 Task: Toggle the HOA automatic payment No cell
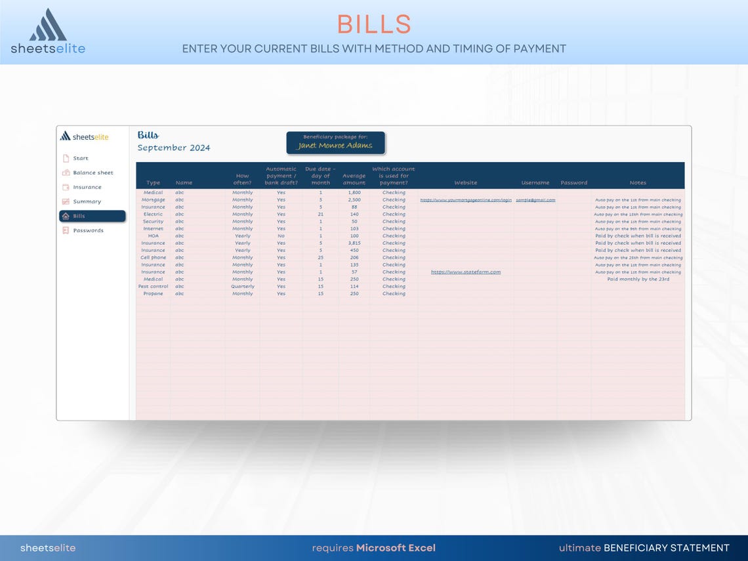(281, 236)
